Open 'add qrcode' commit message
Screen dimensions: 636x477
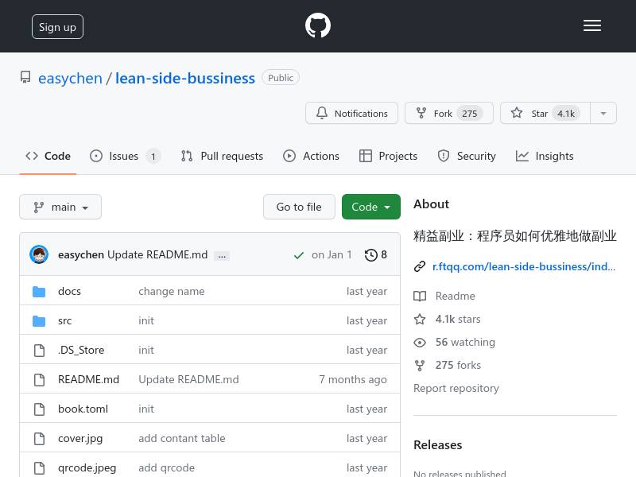tap(166, 467)
